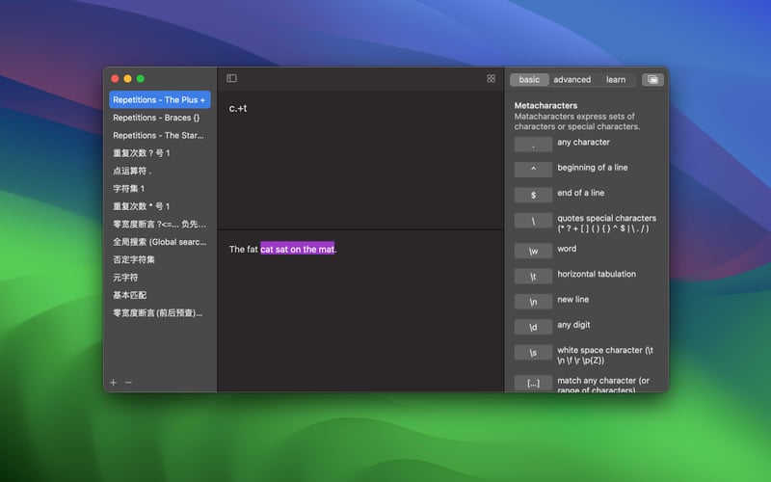The width and height of the screenshot is (771, 482).
Task: Select 'Repetitions - The Star...' entry
Action: pyautogui.click(x=160, y=135)
